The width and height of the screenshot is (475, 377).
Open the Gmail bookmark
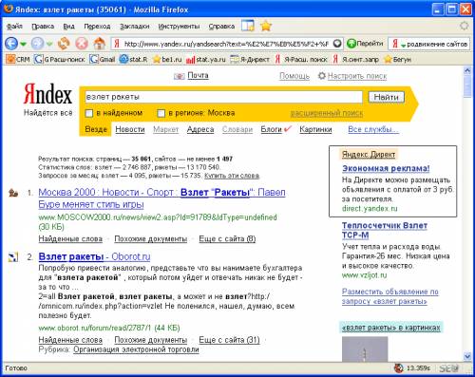[102, 59]
